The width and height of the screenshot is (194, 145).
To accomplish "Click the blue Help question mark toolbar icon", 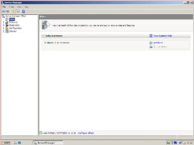I will [x=24, y=11].
